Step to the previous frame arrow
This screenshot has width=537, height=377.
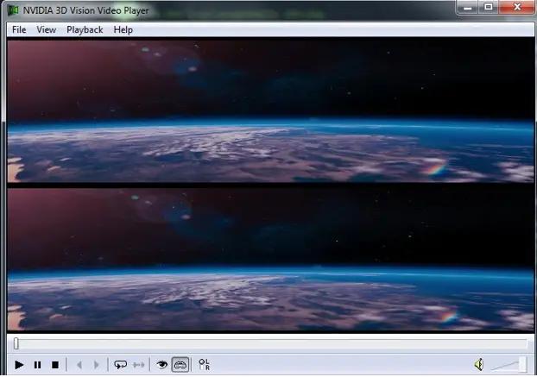click(x=79, y=365)
